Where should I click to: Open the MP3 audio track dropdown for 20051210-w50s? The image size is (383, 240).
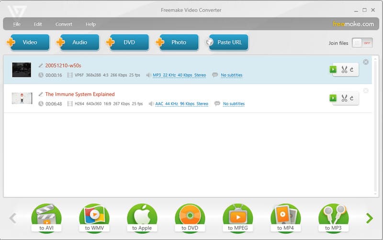tap(179, 75)
